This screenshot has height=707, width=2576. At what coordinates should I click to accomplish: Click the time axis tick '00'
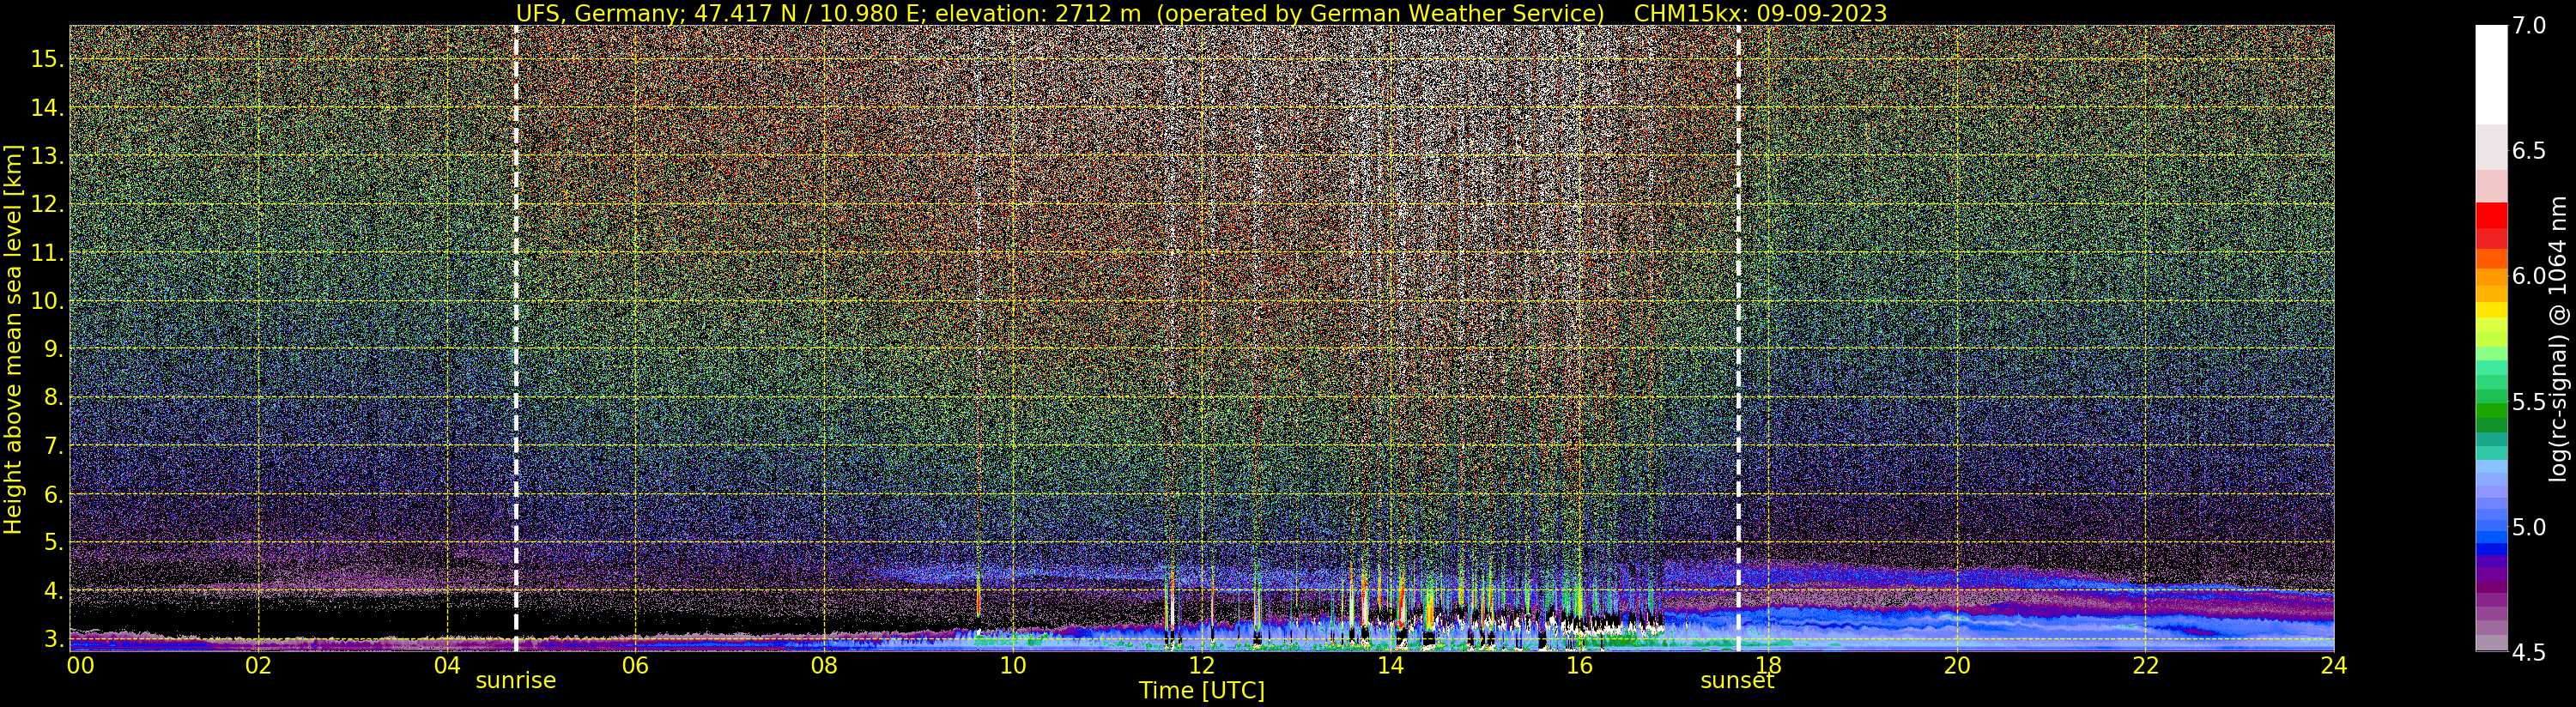(81, 666)
